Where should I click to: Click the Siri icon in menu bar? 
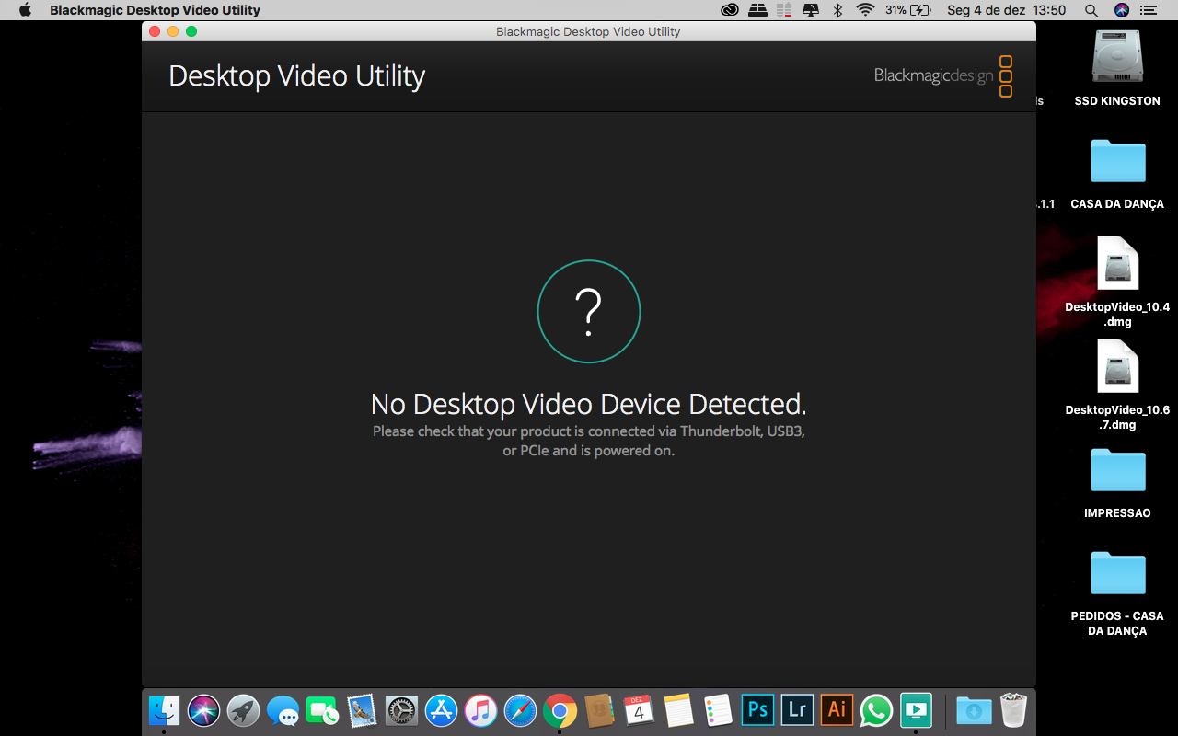pos(1121,10)
